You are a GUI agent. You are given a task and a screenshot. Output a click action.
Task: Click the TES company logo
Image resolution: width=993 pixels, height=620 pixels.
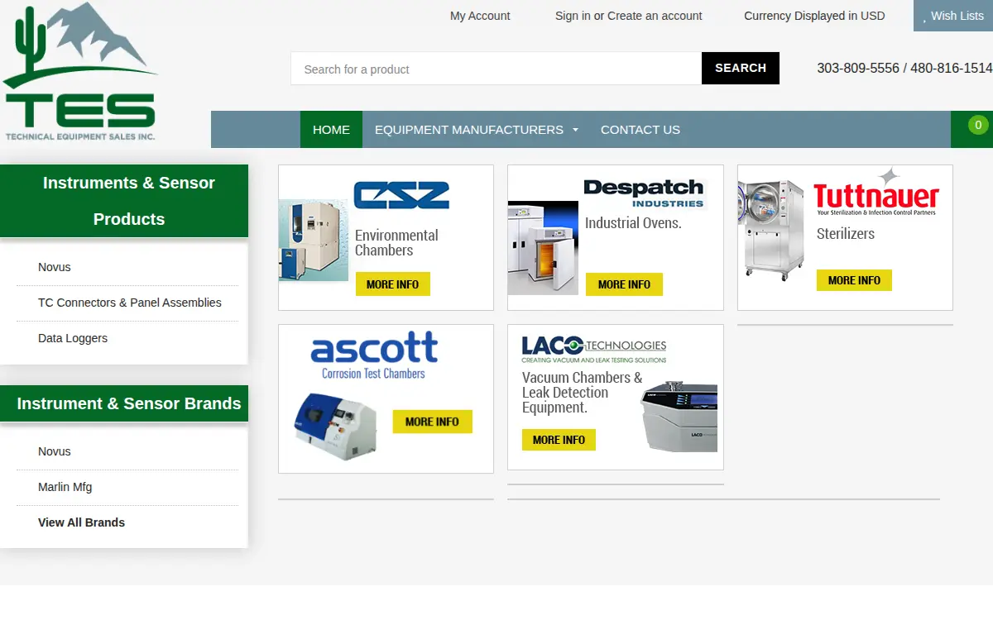[80, 73]
